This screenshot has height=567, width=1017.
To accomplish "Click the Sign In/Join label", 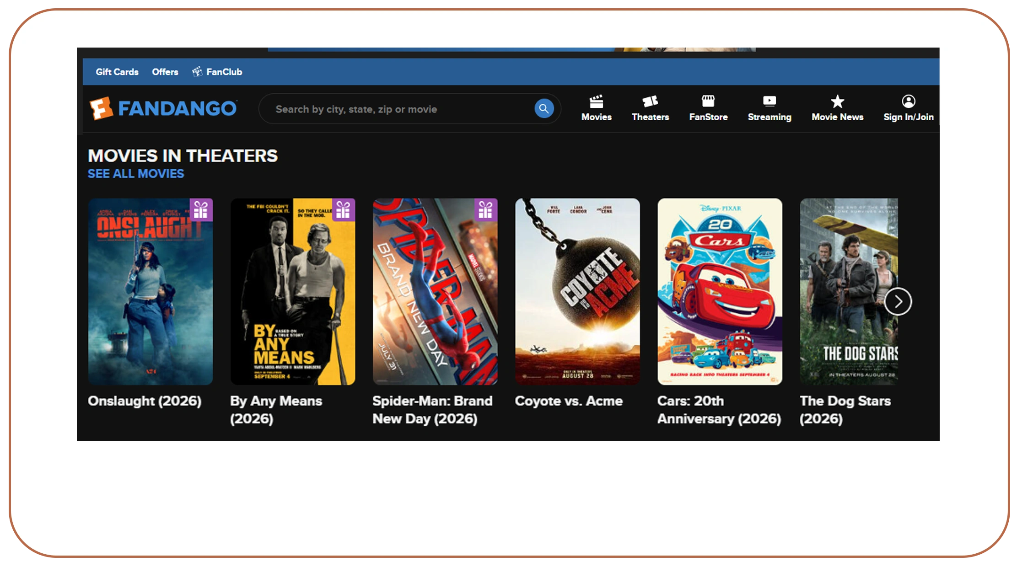I will click(x=909, y=117).
